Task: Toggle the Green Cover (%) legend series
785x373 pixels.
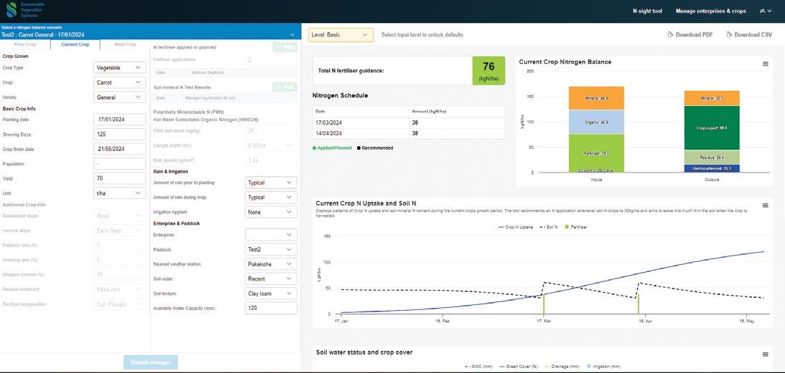Action: click(518, 367)
